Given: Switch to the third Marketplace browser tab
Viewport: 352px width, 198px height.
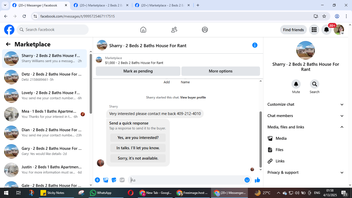Looking at the screenshot, I should [x=162, y=5].
